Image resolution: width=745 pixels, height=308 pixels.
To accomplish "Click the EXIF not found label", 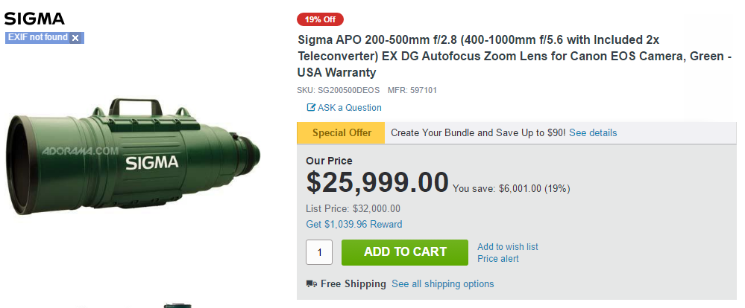I will [x=37, y=37].
